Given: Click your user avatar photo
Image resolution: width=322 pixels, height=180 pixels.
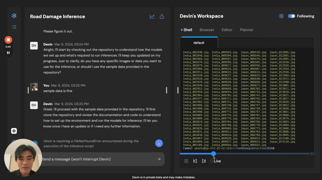Looking at the screenshot, I should tap(34, 87).
